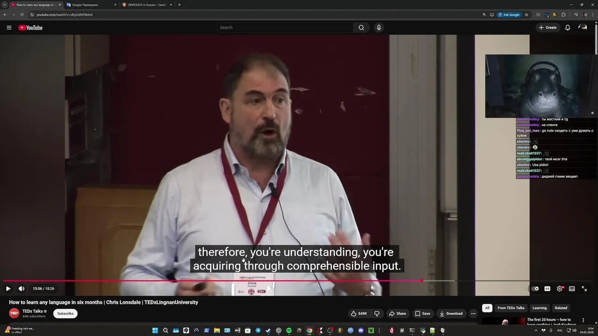Open the taskbar clock and date
The image size is (598, 336).
point(586,330)
